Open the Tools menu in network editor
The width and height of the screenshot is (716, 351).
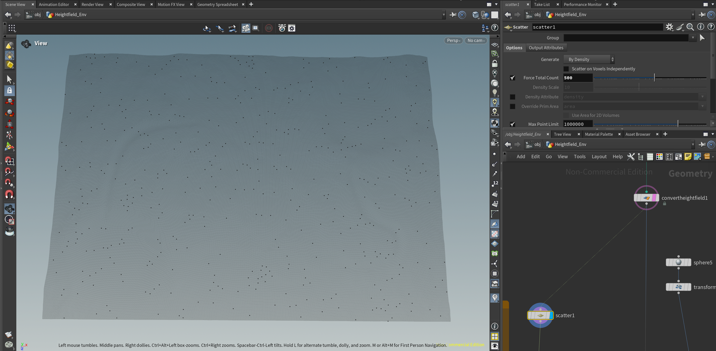[579, 156]
